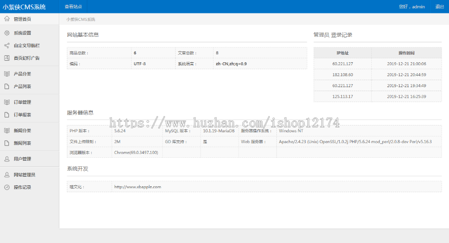This screenshot has height=243, width=449.
Task: Click the book icon for 产品分类
Action: tap(7, 74)
